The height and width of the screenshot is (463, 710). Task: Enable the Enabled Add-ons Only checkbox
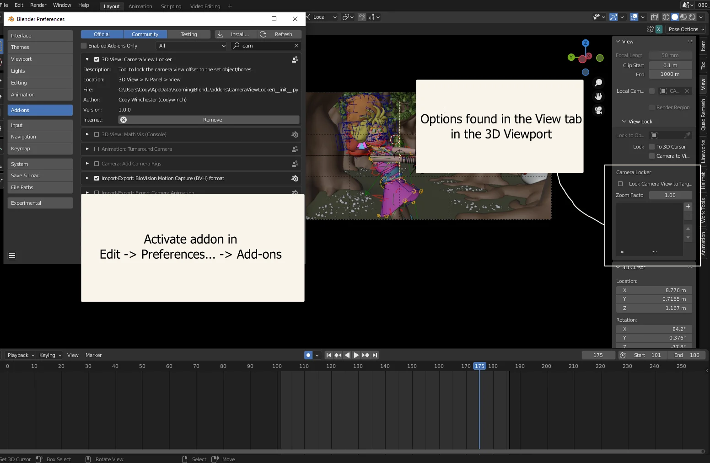84,46
